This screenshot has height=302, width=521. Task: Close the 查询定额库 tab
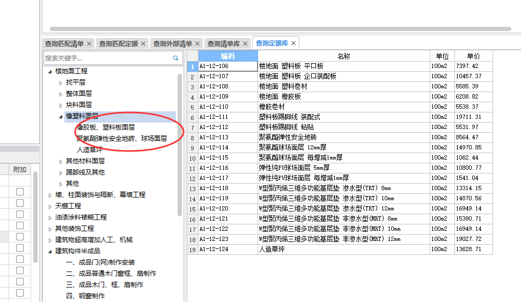pos(293,43)
